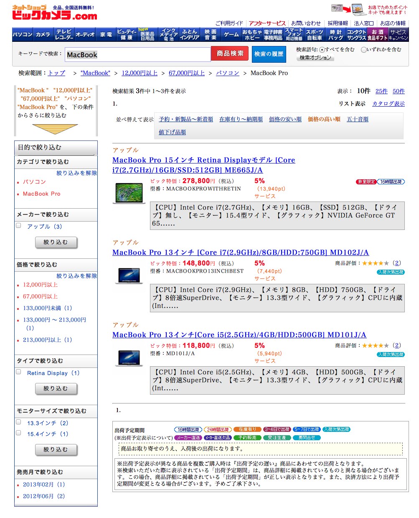Open MacBook Pro 13インチ MD101J/A link
Image resolution: width=419 pixels, height=518 pixels.
coord(239,335)
